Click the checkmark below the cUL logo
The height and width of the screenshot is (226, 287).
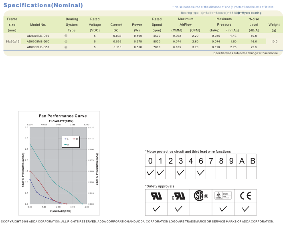178,209
